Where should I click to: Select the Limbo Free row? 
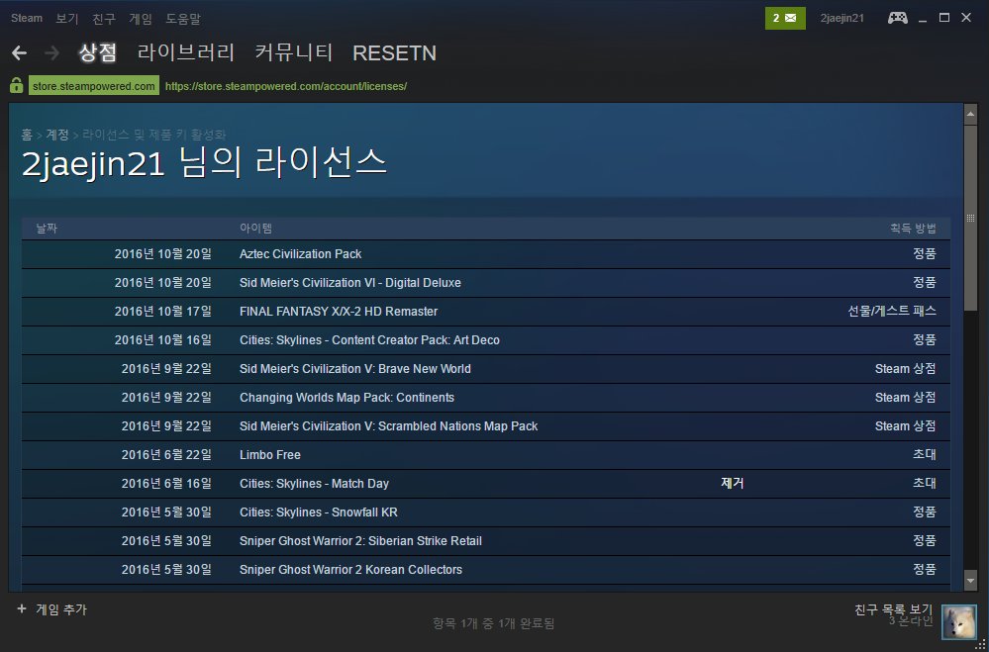(486, 455)
